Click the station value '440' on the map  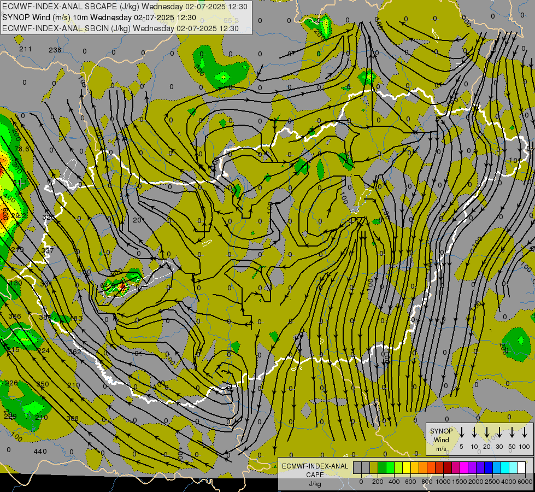(x=40, y=452)
